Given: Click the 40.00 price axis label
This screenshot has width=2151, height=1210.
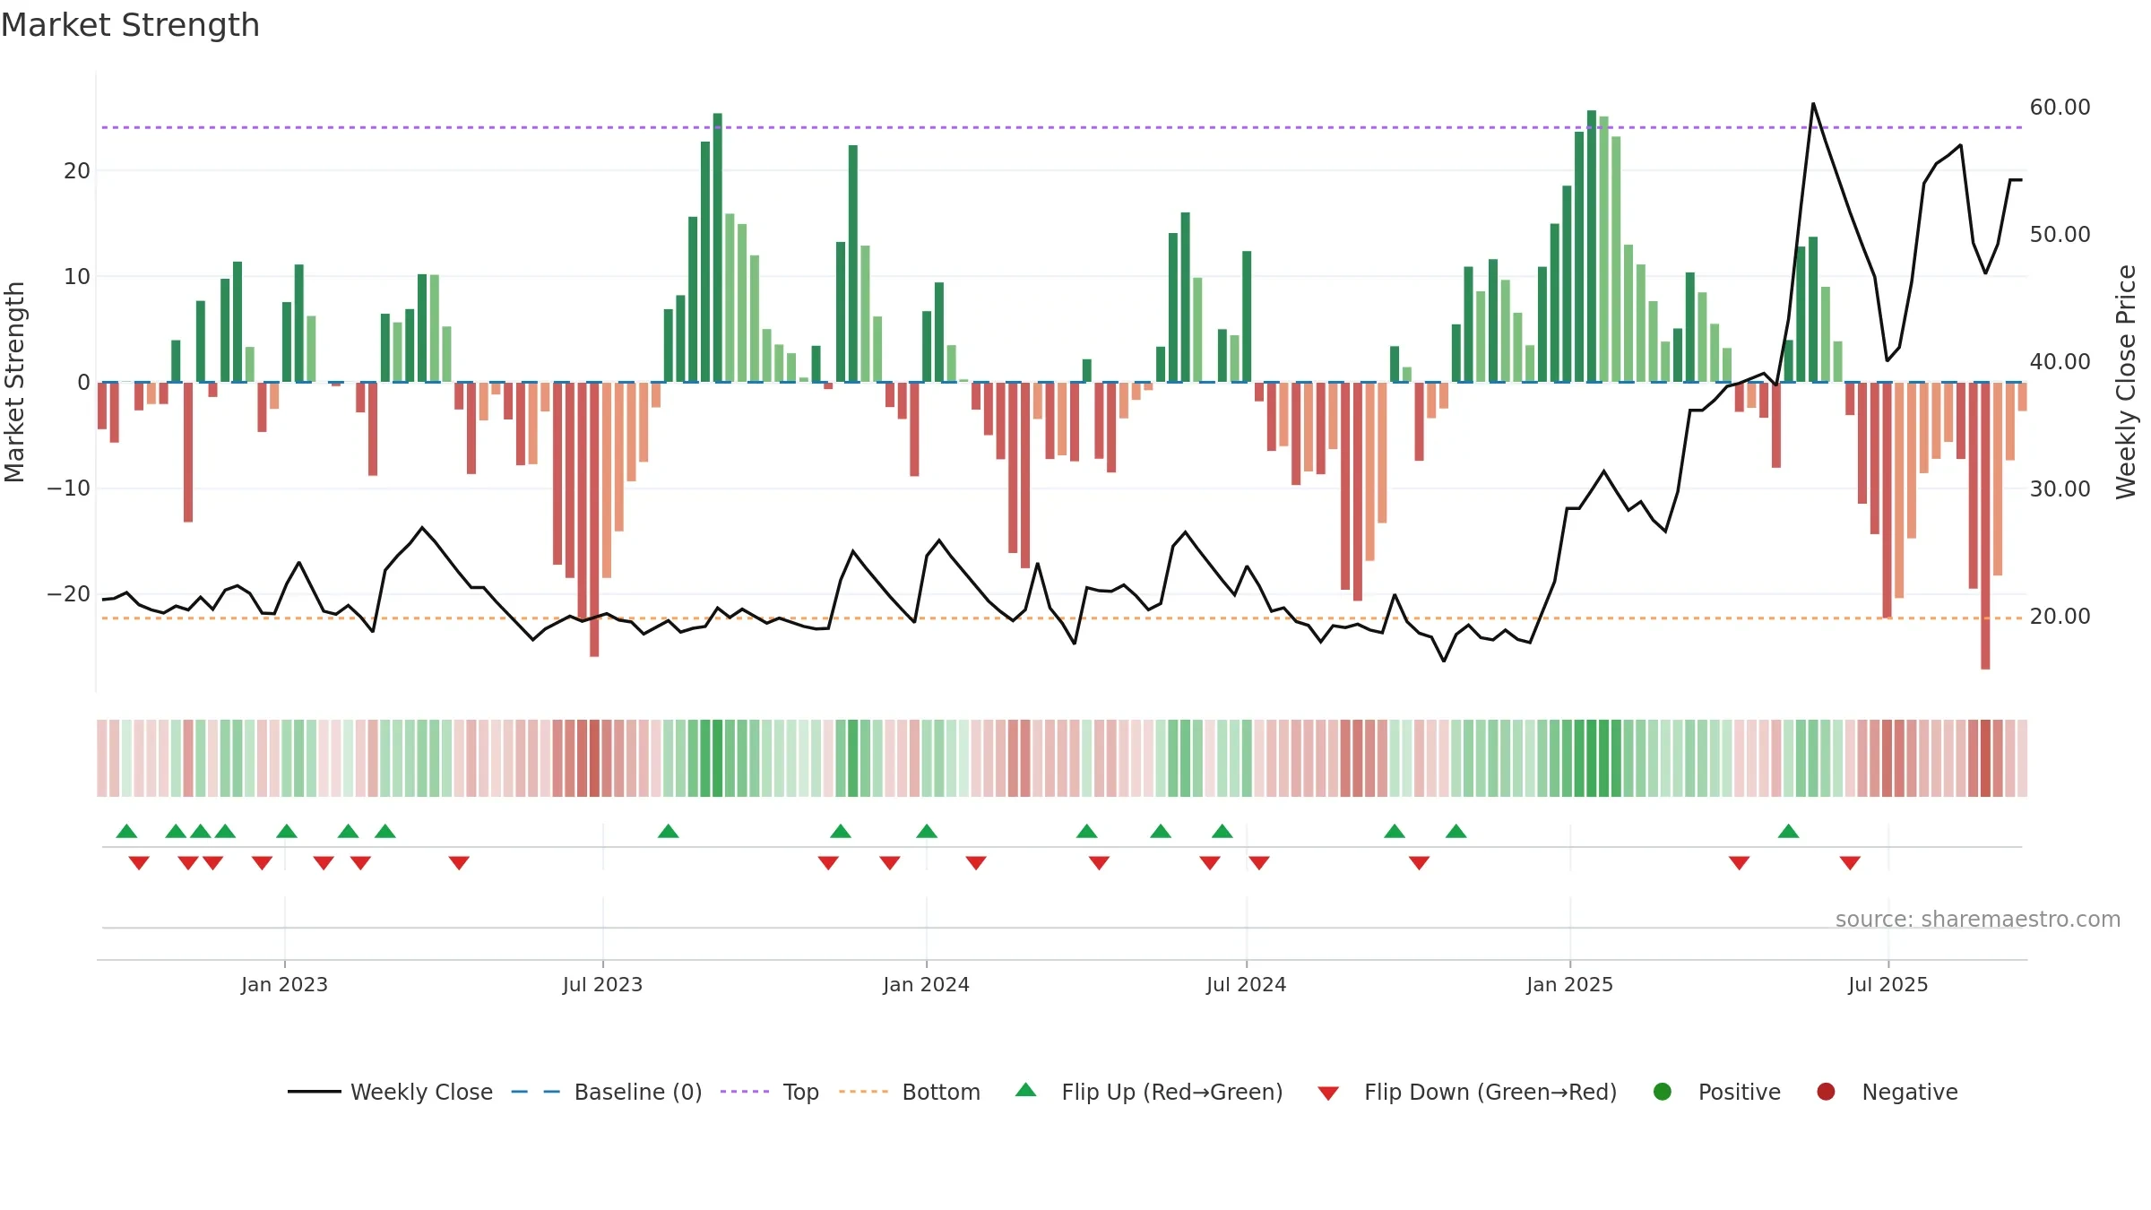Looking at the screenshot, I should 2060,361.
